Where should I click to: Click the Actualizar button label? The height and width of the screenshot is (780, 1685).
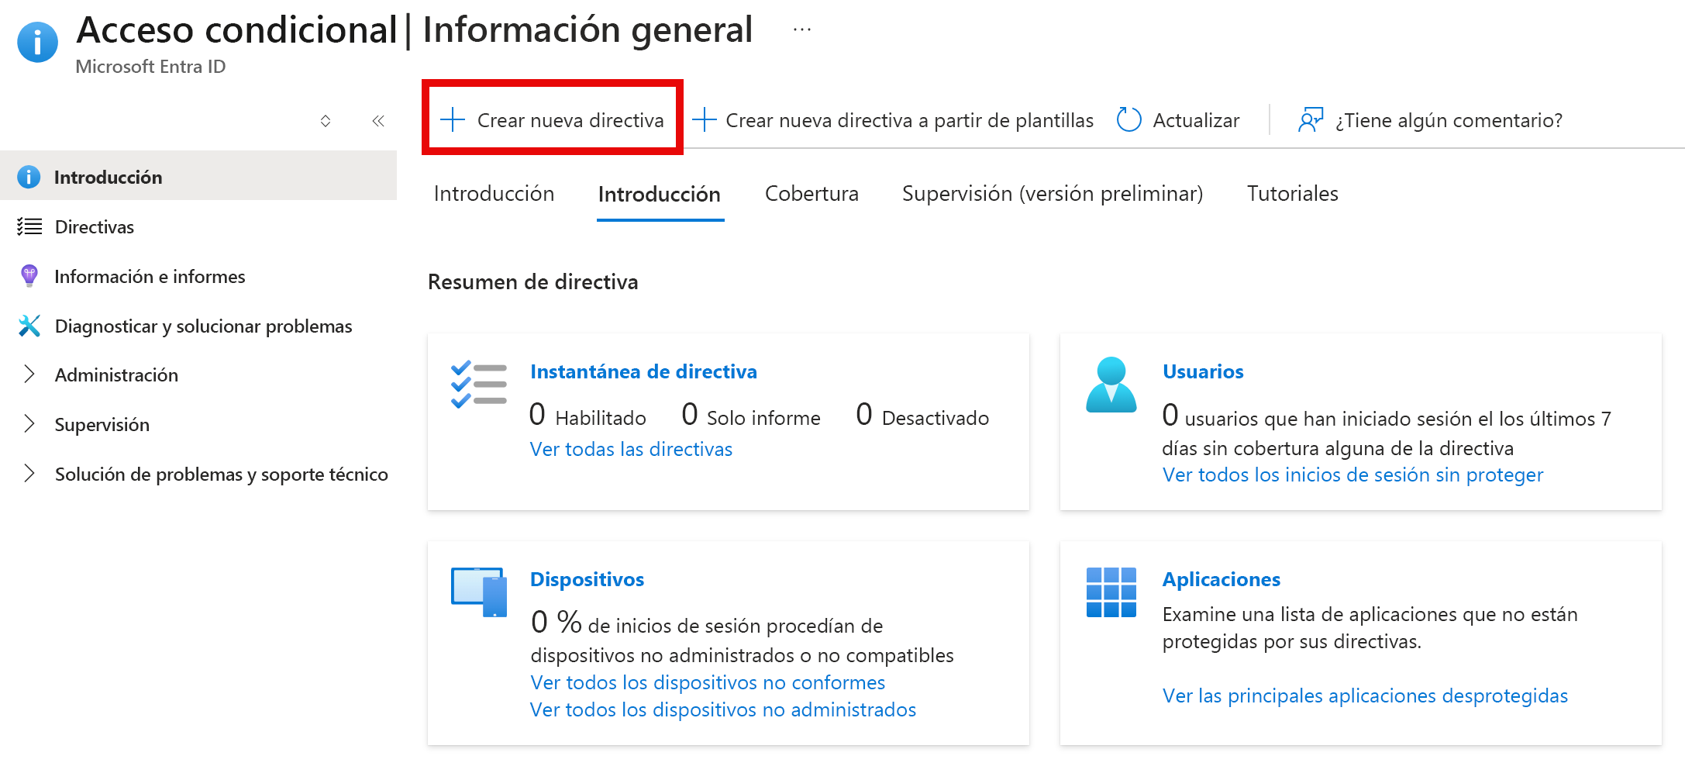pos(1196,120)
